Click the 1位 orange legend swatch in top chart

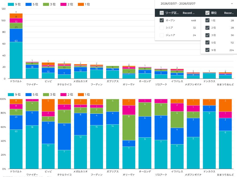pyautogui.click(x=81, y=5)
